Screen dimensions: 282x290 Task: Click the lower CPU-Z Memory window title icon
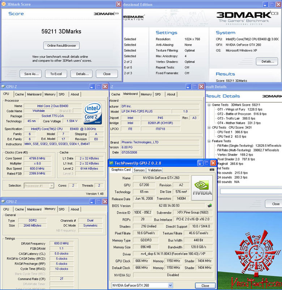click(3, 202)
